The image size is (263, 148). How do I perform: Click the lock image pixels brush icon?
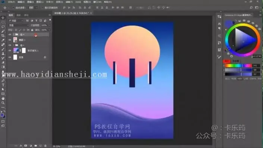[x=20, y=30]
